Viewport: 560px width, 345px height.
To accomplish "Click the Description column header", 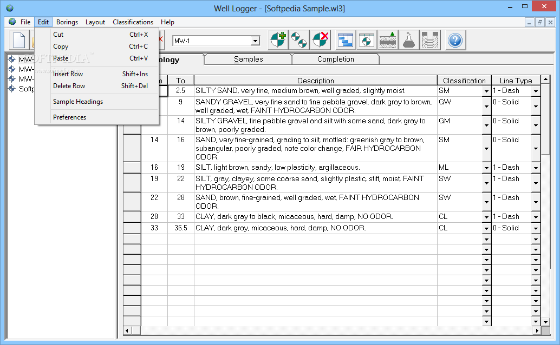I will point(315,81).
